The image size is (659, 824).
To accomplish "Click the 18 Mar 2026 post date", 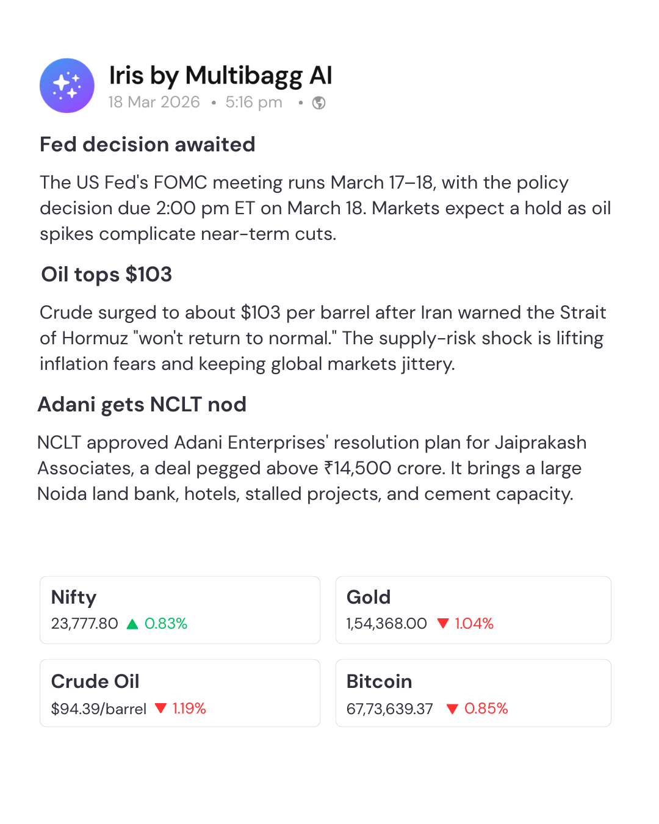I will [154, 102].
